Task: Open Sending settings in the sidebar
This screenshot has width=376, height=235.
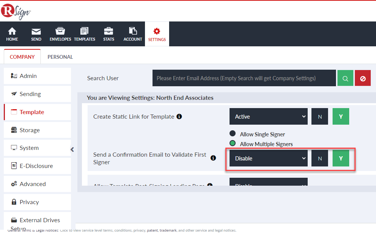Action: coord(37,94)
